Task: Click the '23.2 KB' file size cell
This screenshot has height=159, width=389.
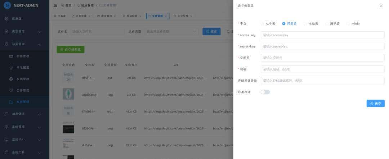Action: point(131,145)
